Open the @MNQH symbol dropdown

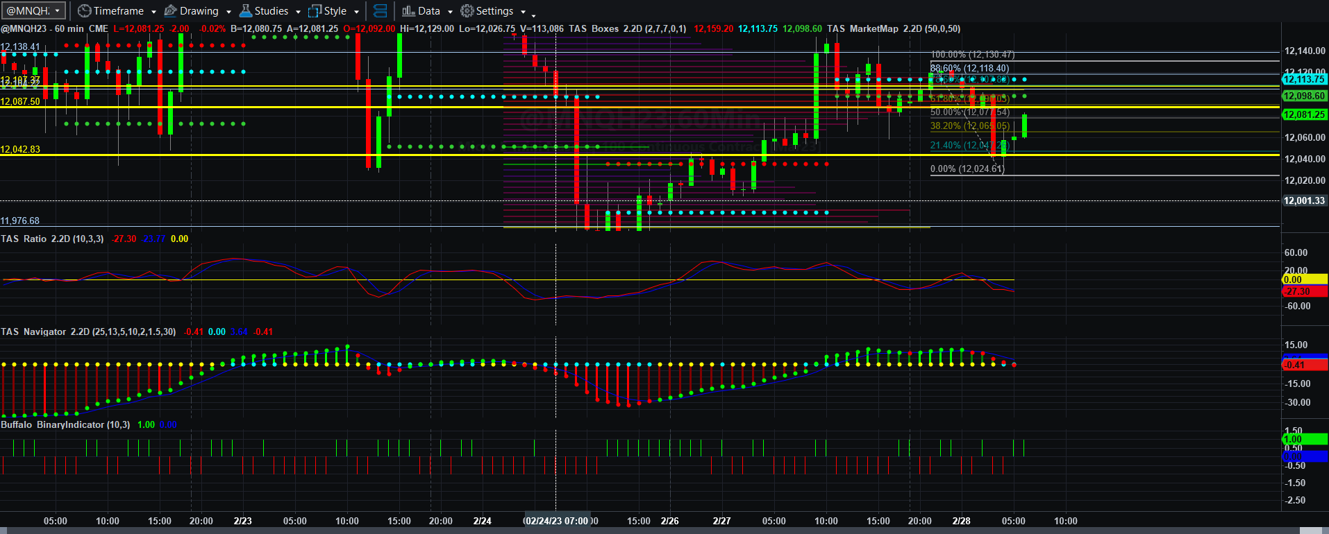point(33,11)
